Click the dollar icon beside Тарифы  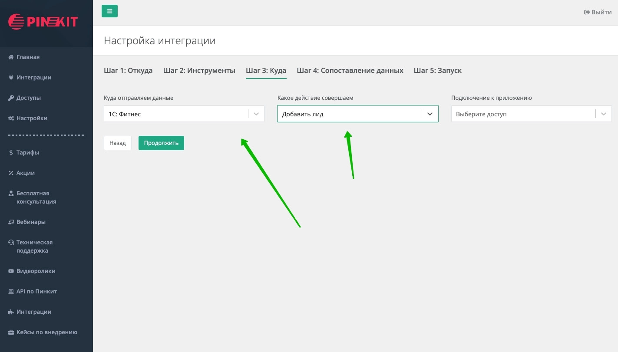point(11,153)
